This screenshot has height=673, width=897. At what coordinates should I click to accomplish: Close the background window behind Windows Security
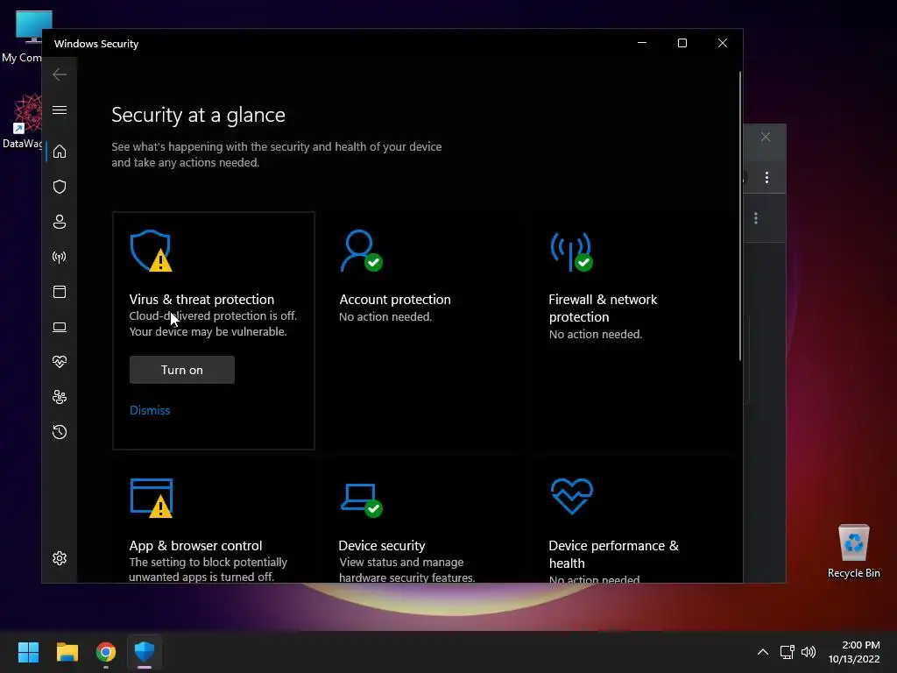(766, 137)
